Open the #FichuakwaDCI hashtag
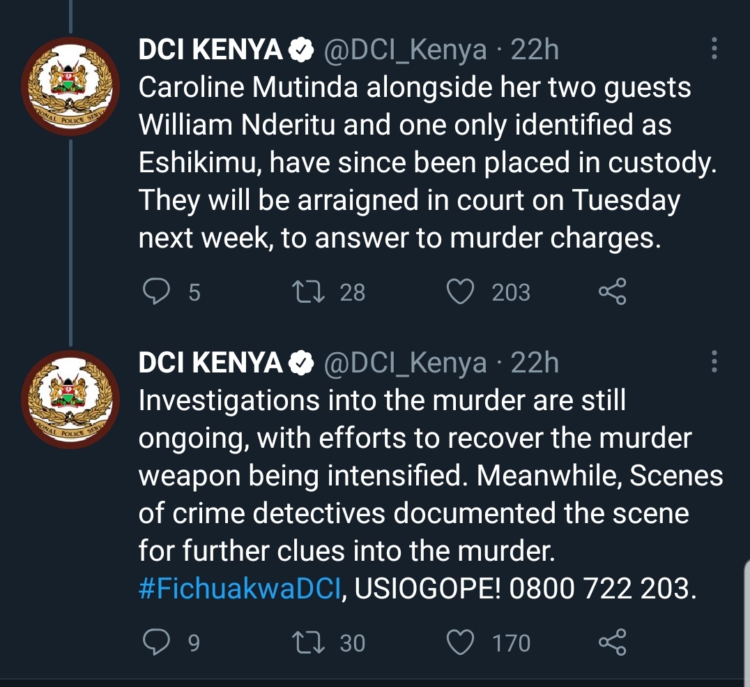 click(240, 589)
